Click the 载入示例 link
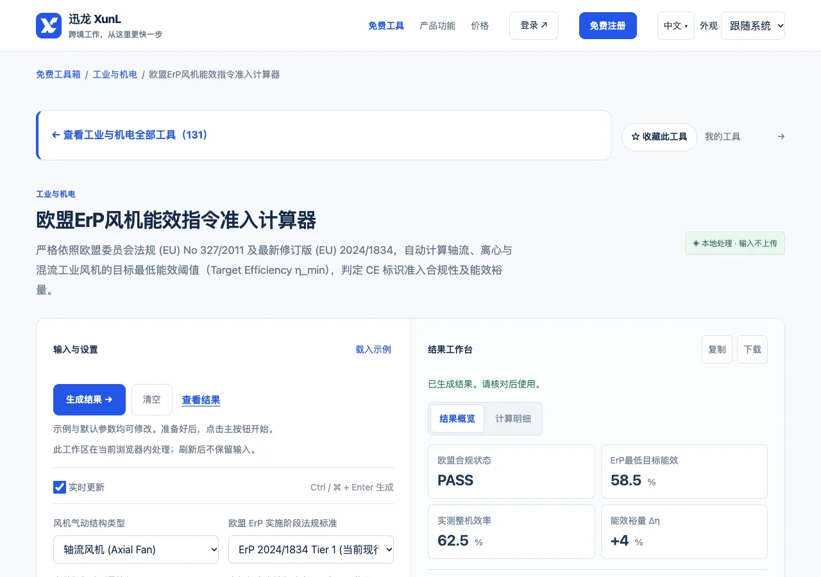Screen dimensions: 821x577 (x=373, y=349)
